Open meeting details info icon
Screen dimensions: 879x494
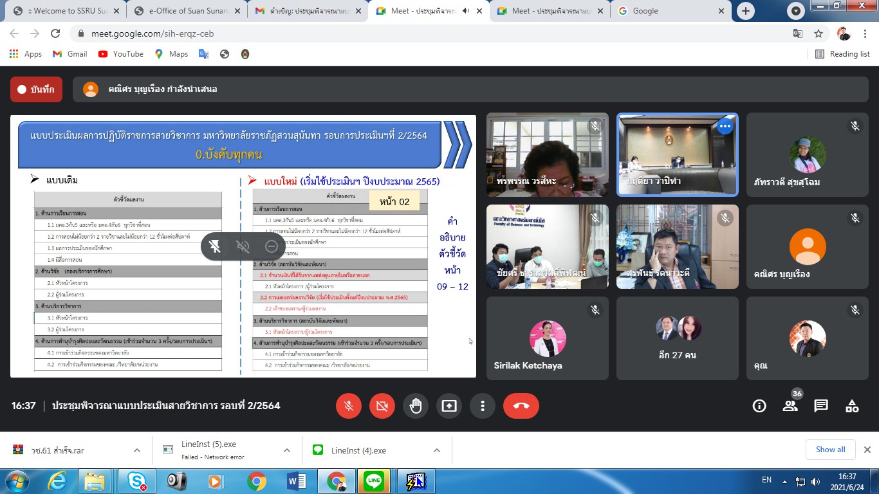(759, 406)
